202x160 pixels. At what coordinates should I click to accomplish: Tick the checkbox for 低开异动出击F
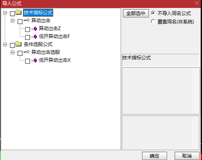coord(27,37)
